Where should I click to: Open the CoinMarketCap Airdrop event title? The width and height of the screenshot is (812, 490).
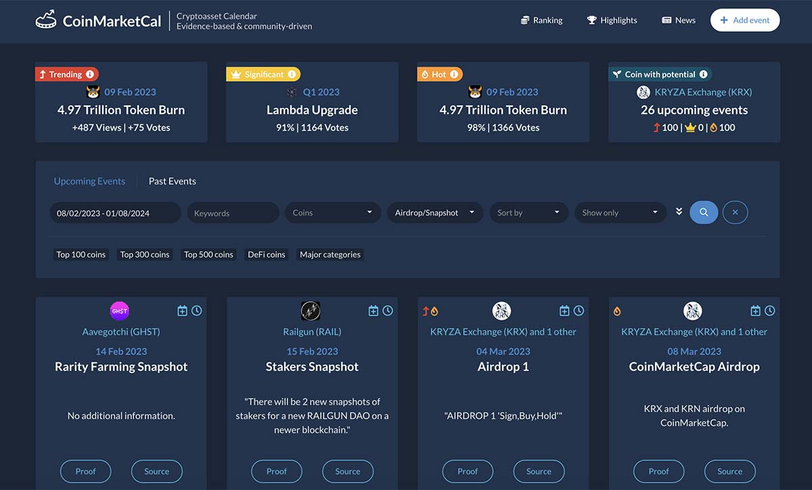[694, 367]
